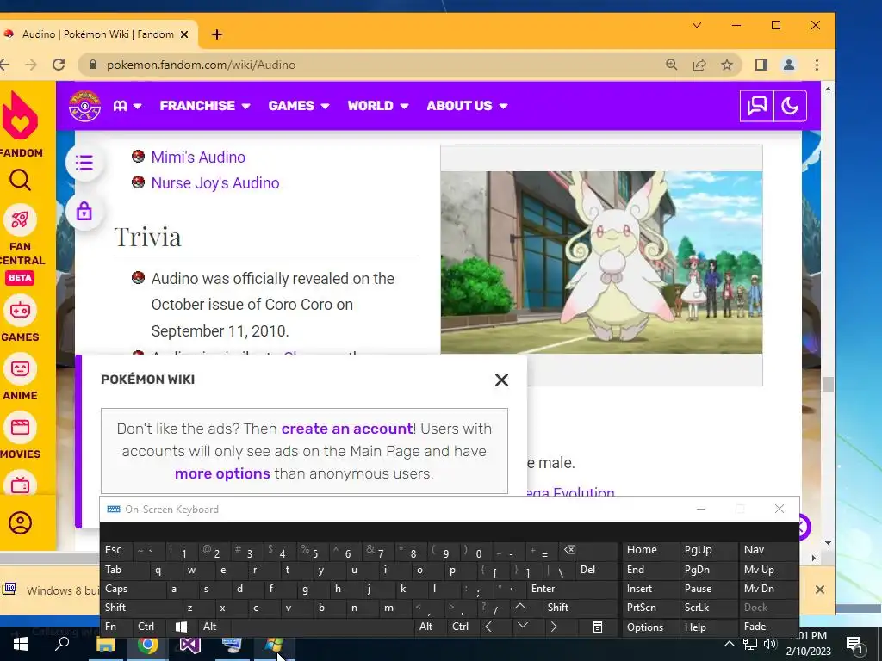Close the Audino Pokémon Wiki tab
Viewport: 882px width, 661px height.
pos(184,34)
